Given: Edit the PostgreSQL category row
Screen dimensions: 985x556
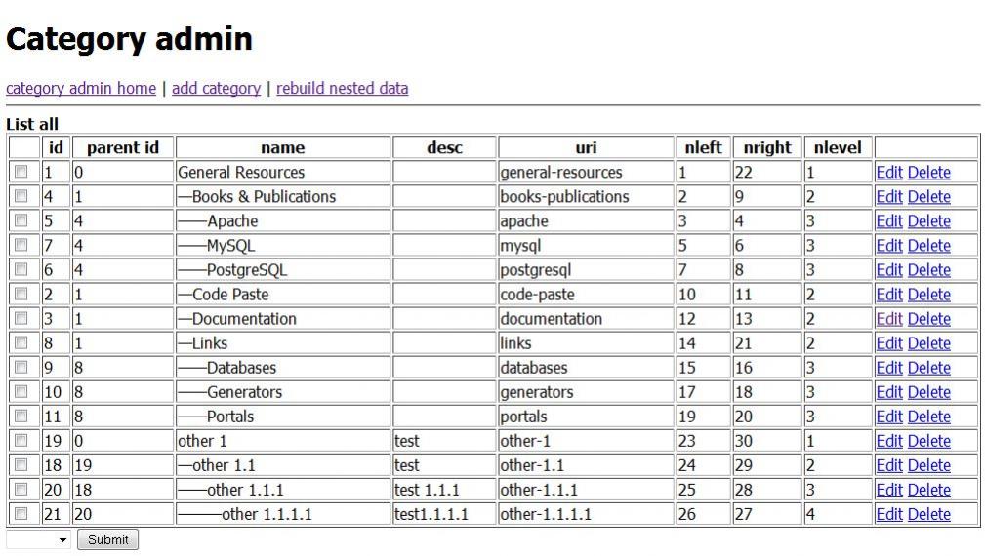Looking at the screenshot, I should pos(888,270).
